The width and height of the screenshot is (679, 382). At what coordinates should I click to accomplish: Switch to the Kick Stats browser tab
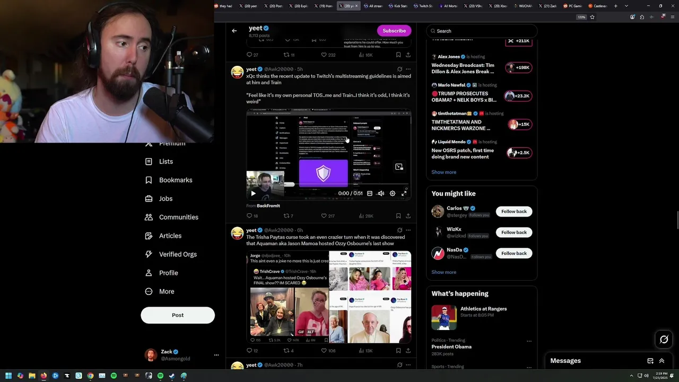point(398,6)
